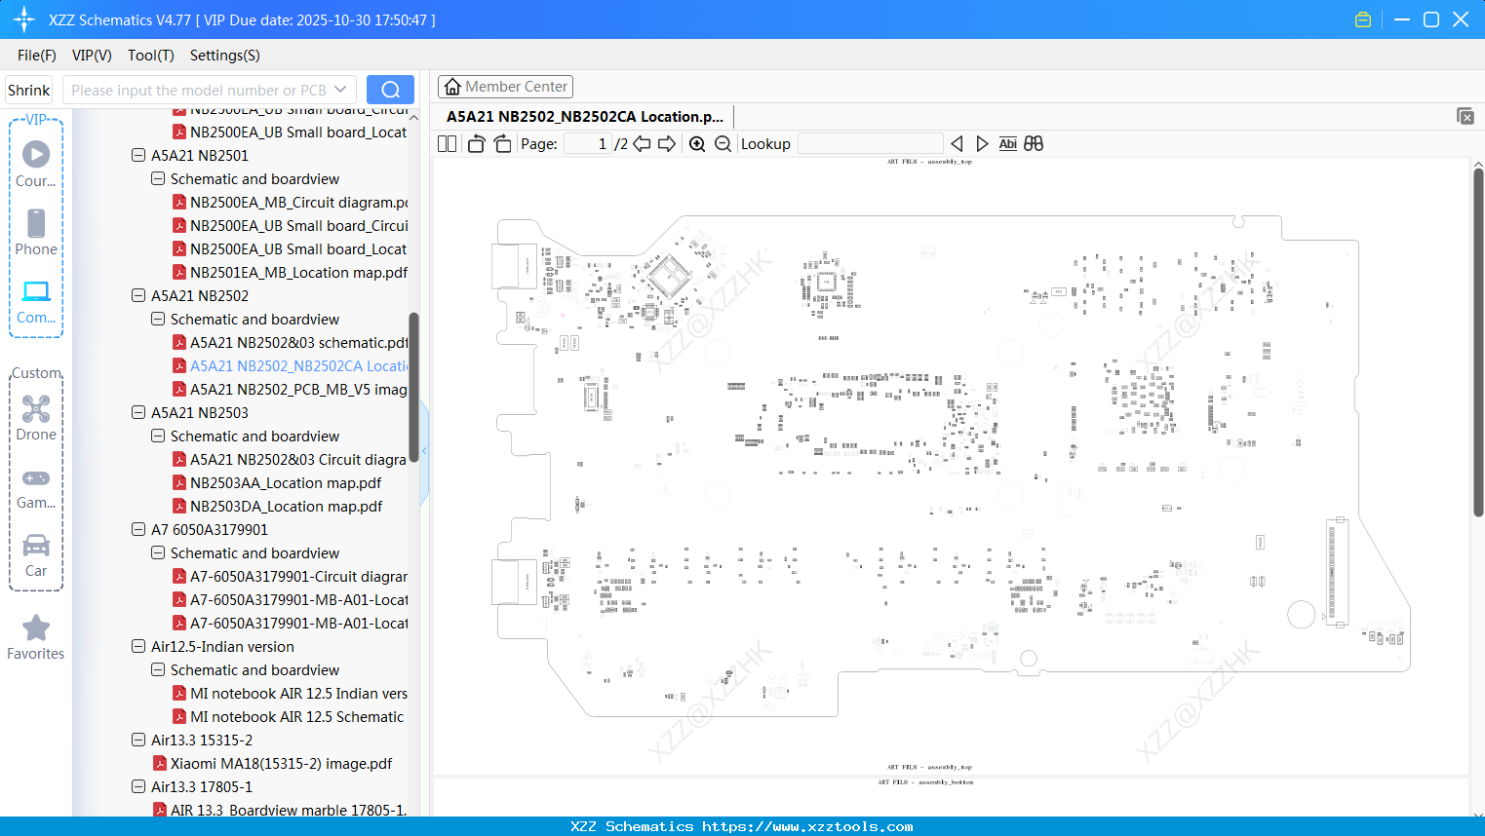
Task: Click the Member Center button
Action: coord(505,87)
